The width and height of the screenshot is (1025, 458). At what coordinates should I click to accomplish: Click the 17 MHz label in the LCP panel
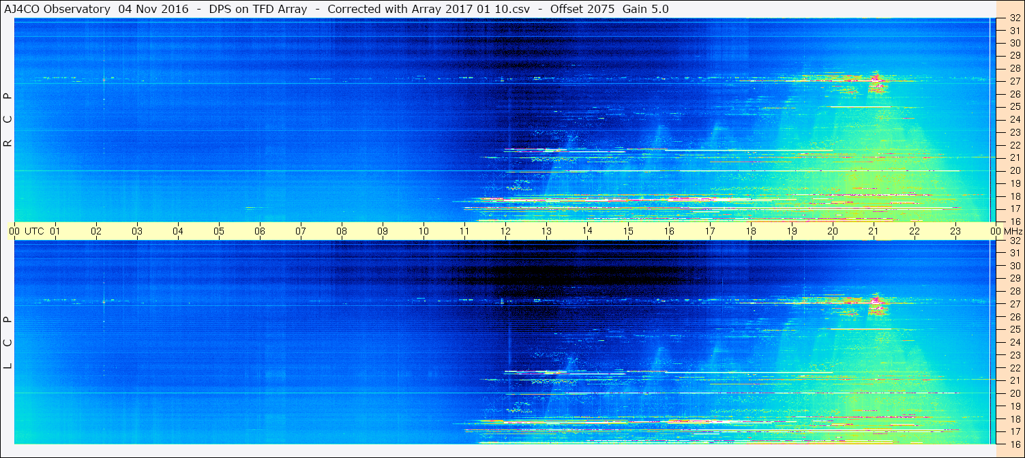[x=1015, y=431]
